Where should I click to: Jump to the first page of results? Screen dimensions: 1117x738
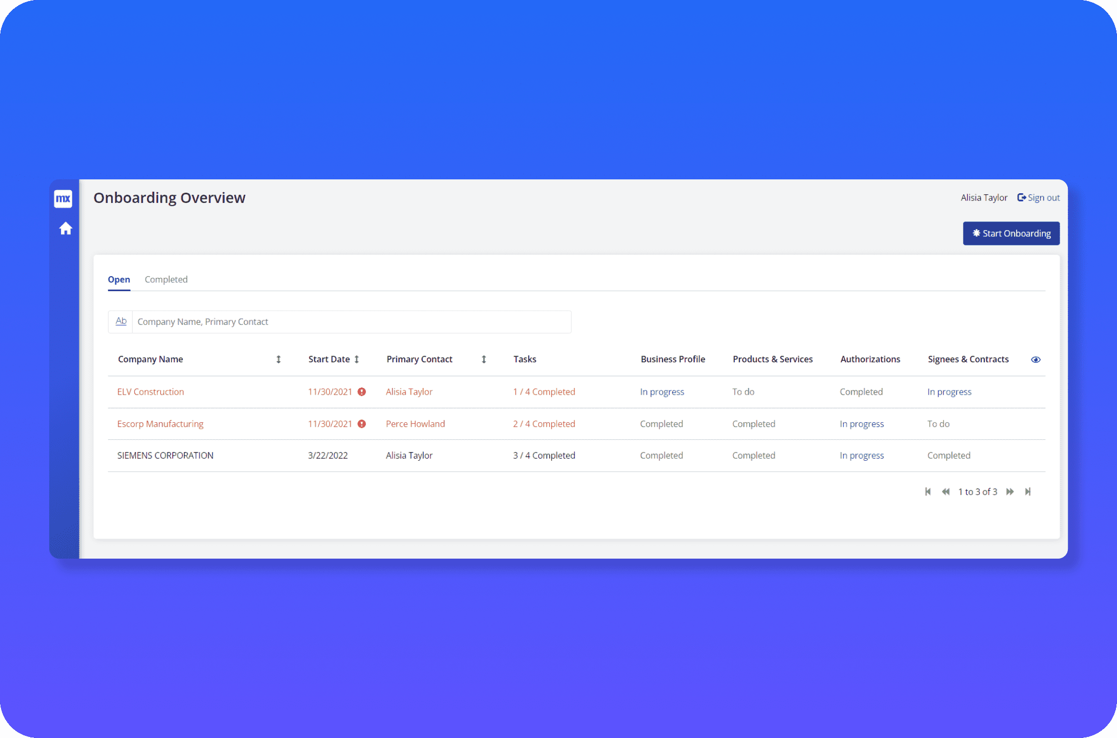point(928,491)
